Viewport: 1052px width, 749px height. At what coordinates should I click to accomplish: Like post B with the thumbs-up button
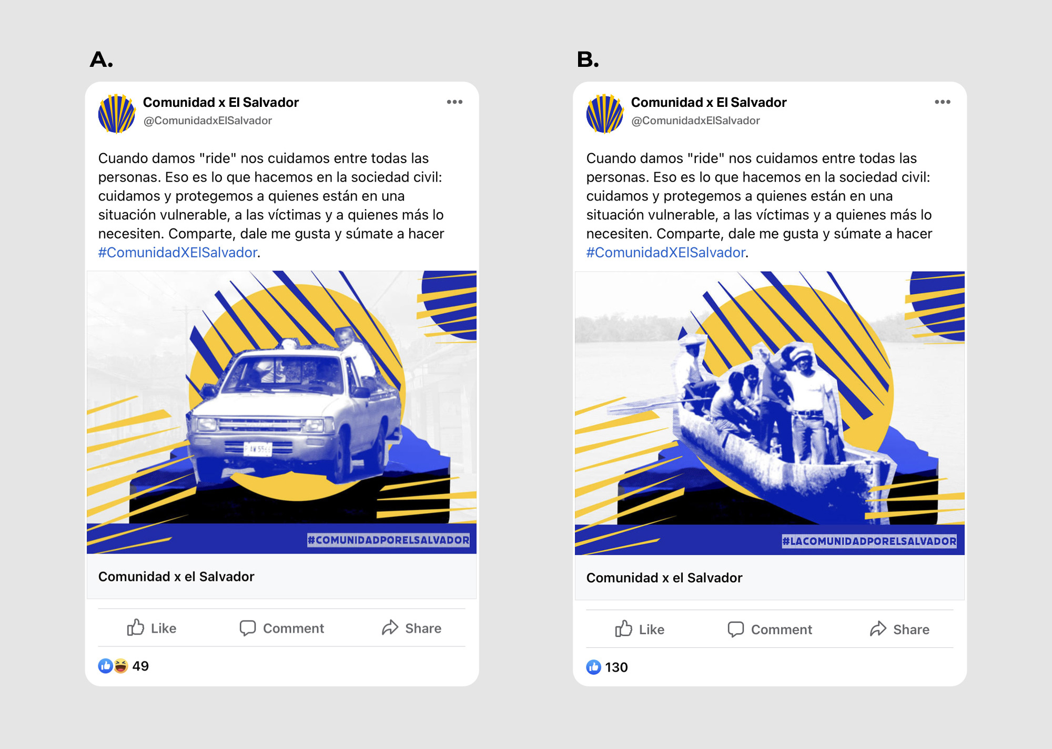click(x=640, y=629)
